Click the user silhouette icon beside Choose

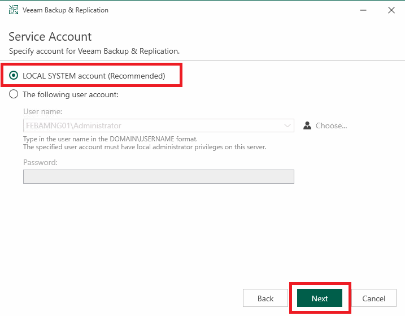307,125
